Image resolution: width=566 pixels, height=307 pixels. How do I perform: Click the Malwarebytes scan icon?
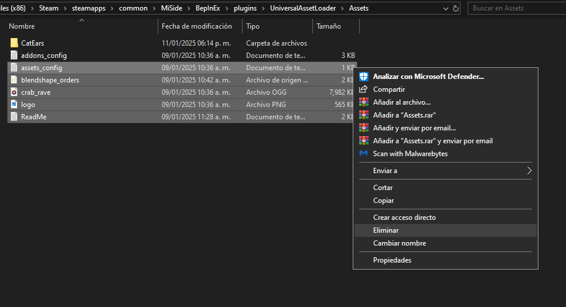click(x=363, y=154)
